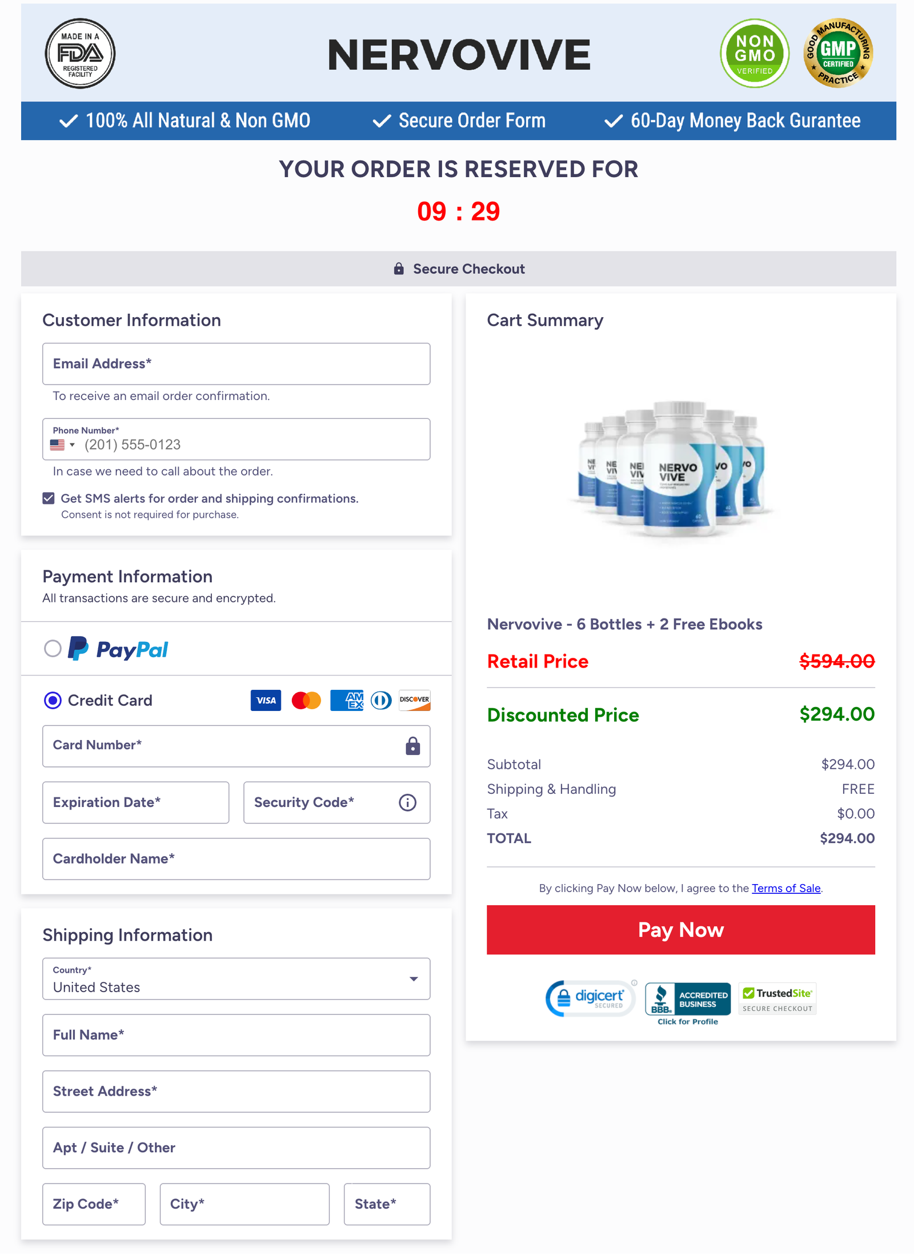Click the Mastercard logo icon

click(x=306, y=700)
